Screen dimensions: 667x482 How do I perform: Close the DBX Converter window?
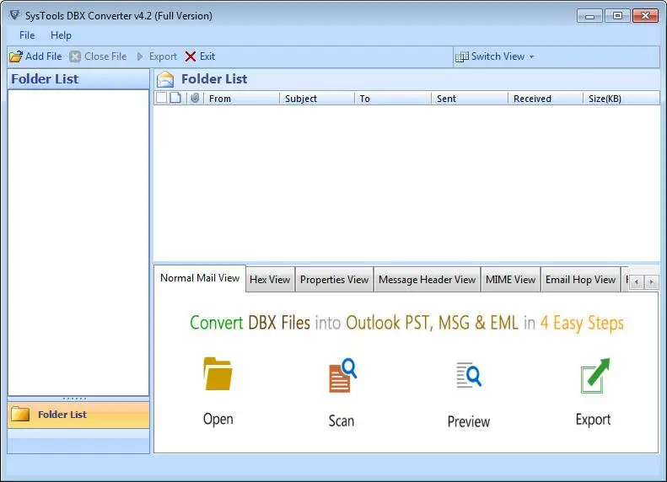645,16
